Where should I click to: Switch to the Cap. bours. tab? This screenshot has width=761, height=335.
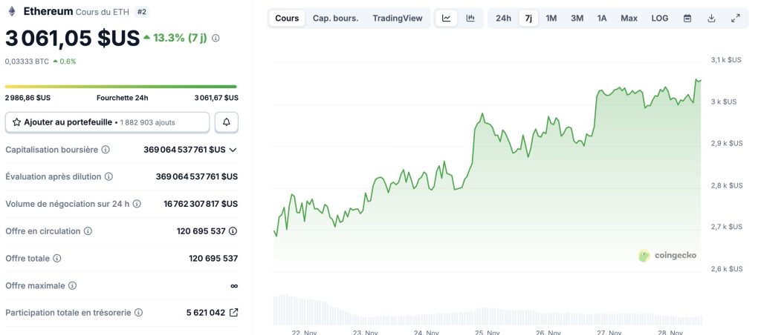(x=335, y=19)
